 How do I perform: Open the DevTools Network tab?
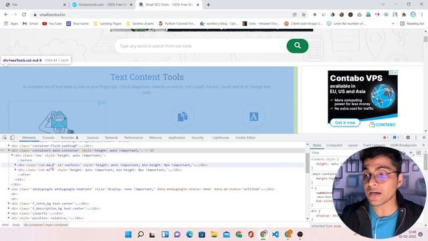point(112,138)
